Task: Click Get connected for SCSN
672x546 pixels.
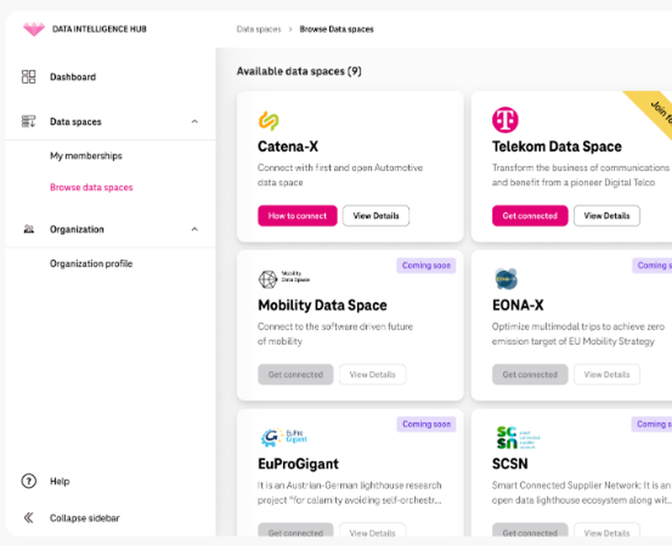Action: (x=530, y=530)
